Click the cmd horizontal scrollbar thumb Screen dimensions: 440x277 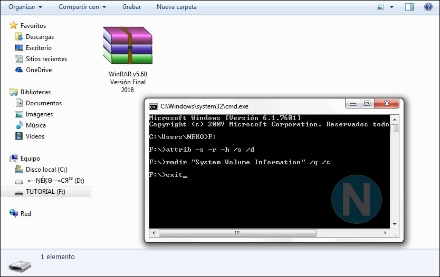(237, 233)
